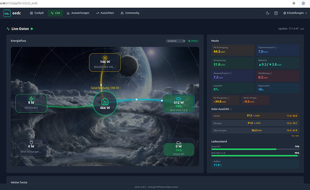
Task: Select the Morgen solar forecast row
Action: coord(255,123)
